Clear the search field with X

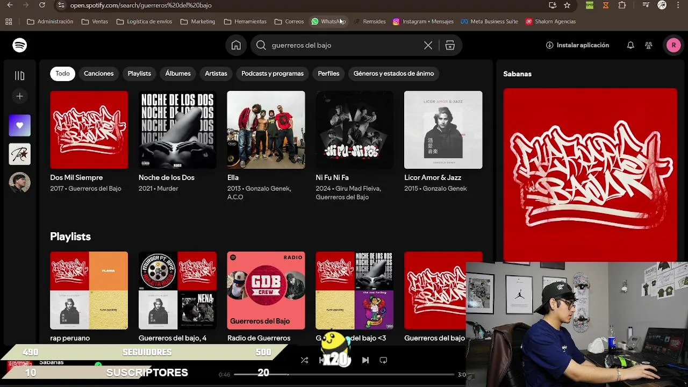[x=428, y=45]
